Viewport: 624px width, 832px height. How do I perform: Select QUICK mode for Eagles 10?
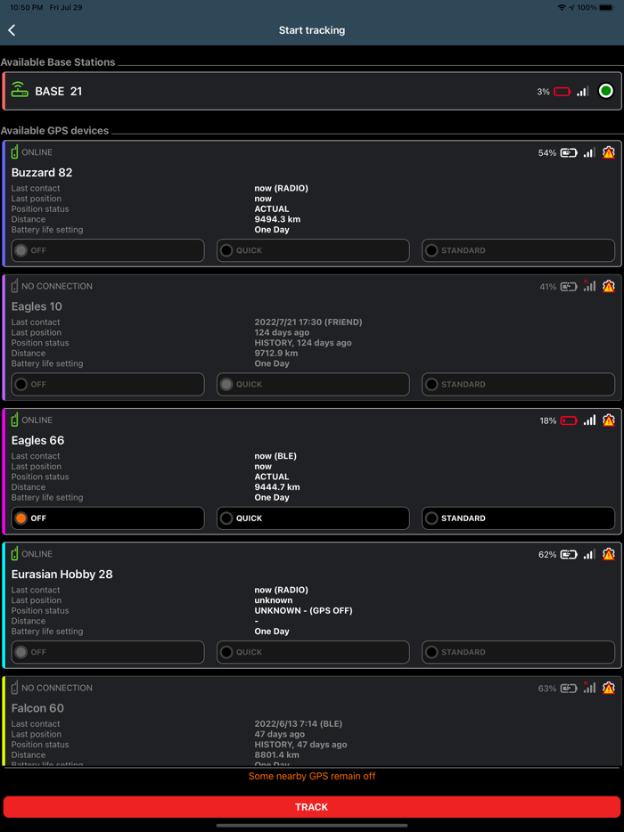pyautogui.click(x=313, y=384)
